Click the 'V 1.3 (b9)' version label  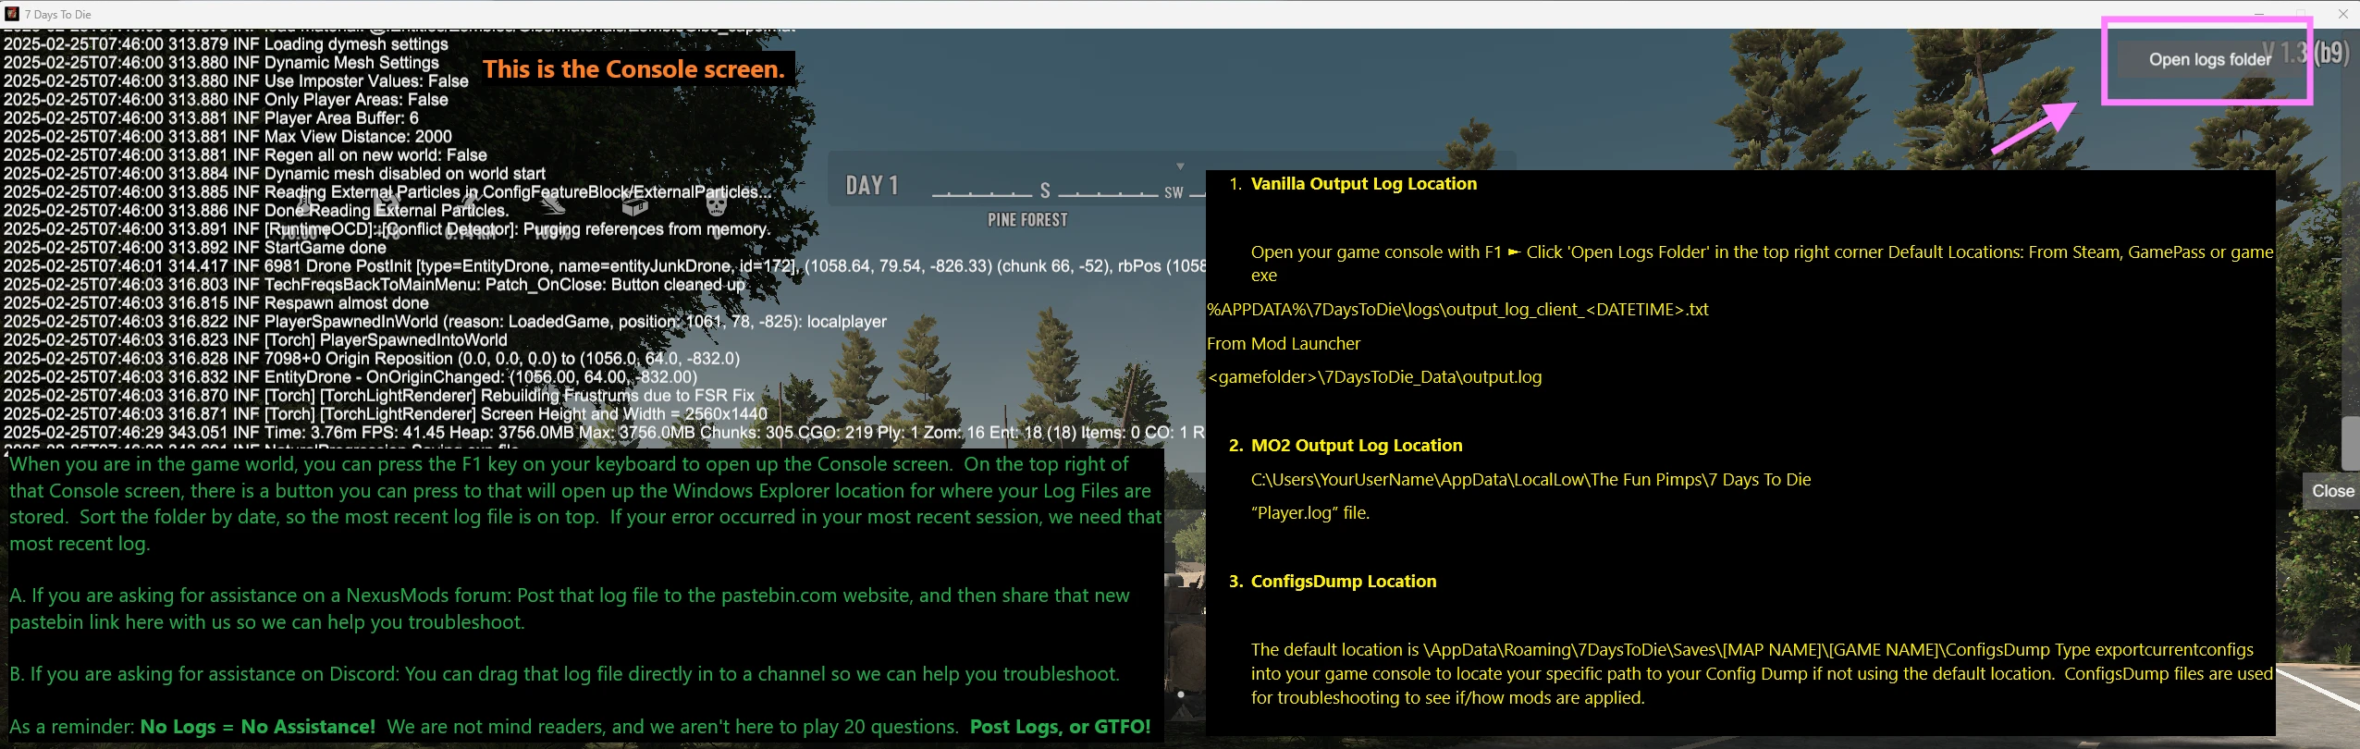[2305, 54]
